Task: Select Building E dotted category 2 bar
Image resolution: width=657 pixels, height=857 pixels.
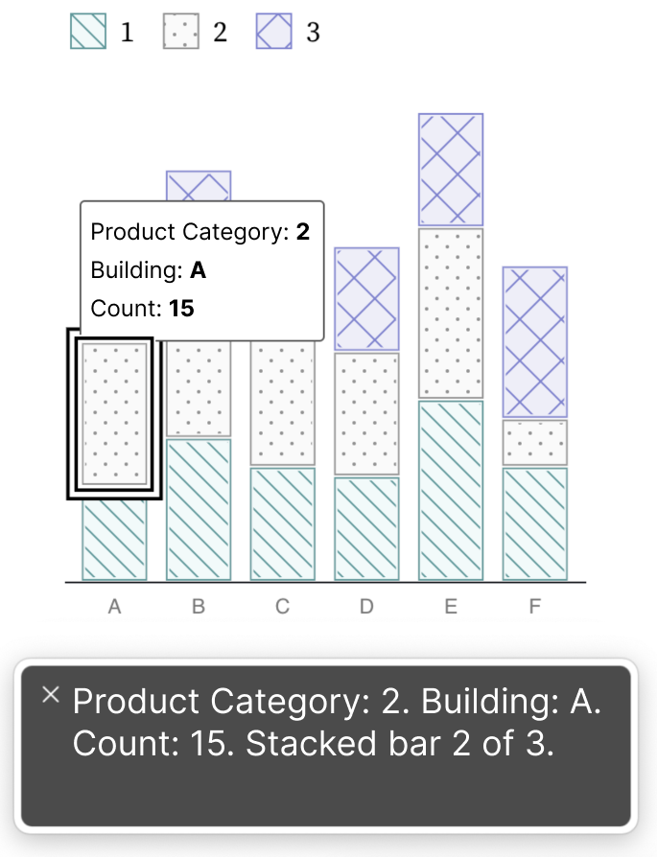Action: tap(451, 313)
